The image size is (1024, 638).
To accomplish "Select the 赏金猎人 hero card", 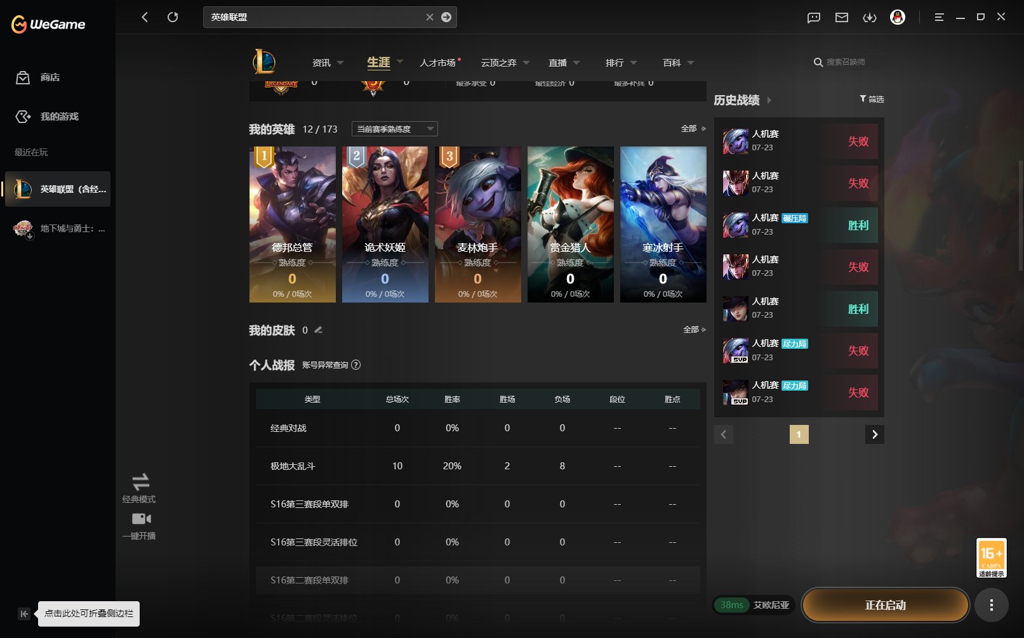I will tap(571, 225).
